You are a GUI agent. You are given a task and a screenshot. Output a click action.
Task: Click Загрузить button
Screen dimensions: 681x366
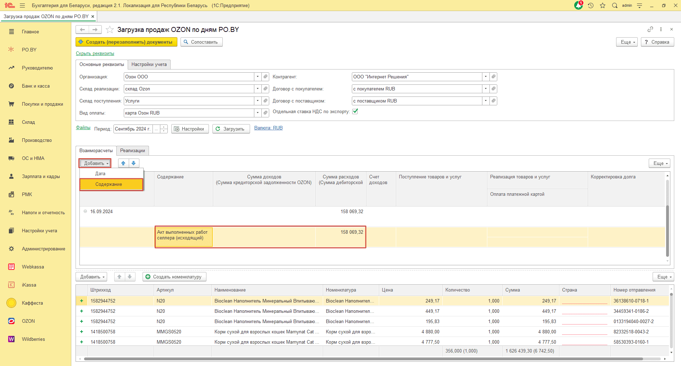(231, 129)
